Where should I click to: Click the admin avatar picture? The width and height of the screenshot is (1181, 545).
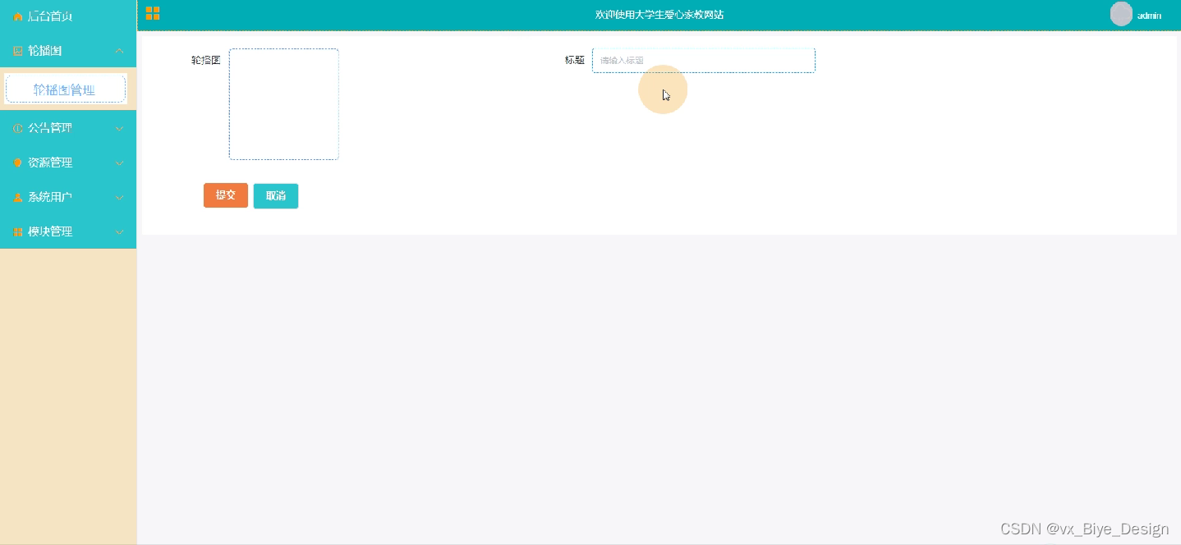(1121, 14)
